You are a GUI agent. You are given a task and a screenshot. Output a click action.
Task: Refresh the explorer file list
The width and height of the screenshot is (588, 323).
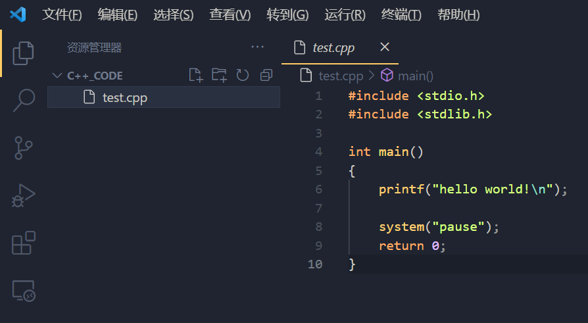click(243, 76)
